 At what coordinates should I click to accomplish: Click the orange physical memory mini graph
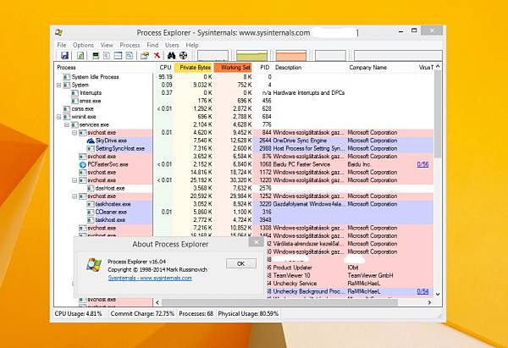pos(291,55)
